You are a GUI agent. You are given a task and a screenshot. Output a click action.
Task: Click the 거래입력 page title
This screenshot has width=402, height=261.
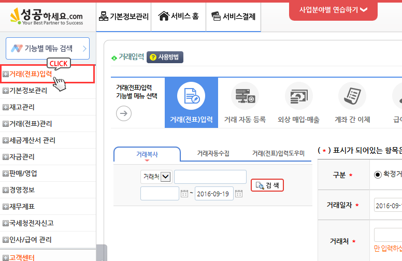131,56
